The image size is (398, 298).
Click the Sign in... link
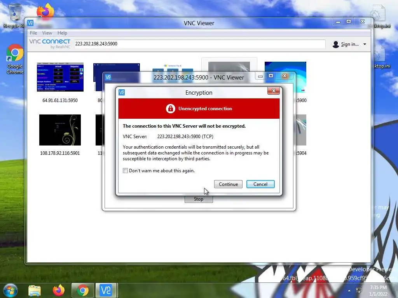coord(350,44)
